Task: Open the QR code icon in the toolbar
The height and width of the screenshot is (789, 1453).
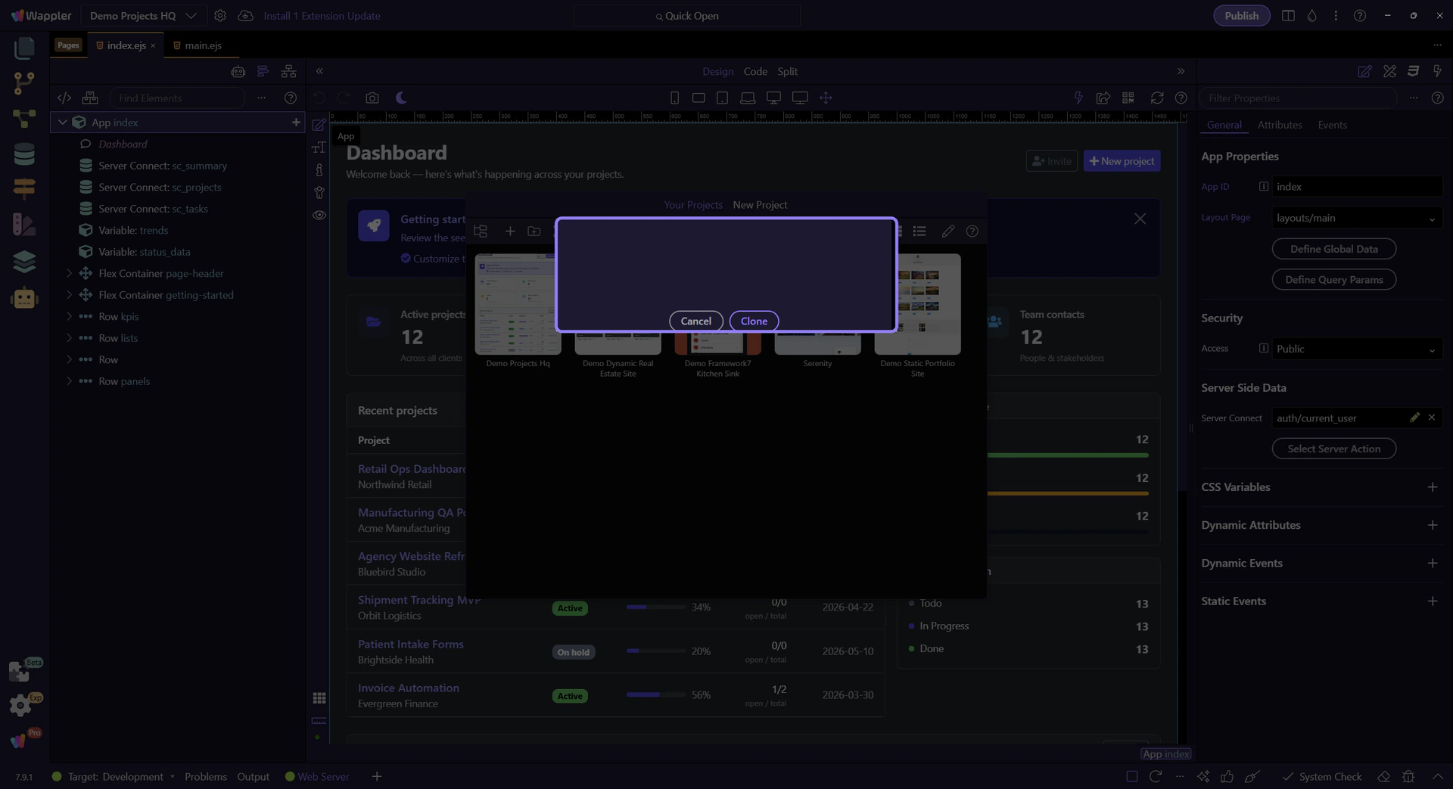Action: (1128, 98)
